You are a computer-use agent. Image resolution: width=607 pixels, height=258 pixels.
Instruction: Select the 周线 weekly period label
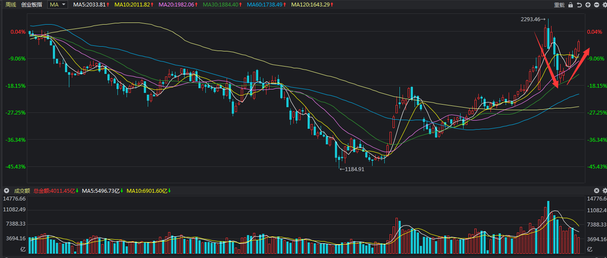tap(11, 5)
